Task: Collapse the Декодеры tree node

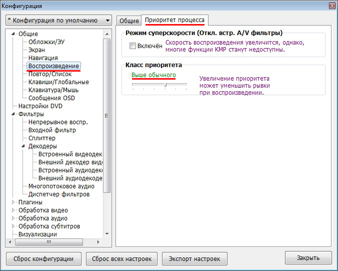Action: [23, 146]
